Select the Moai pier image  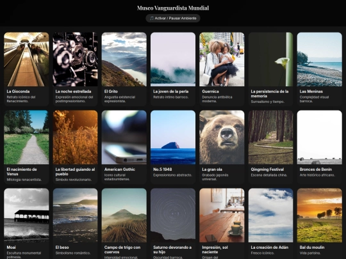pos(26,215)
